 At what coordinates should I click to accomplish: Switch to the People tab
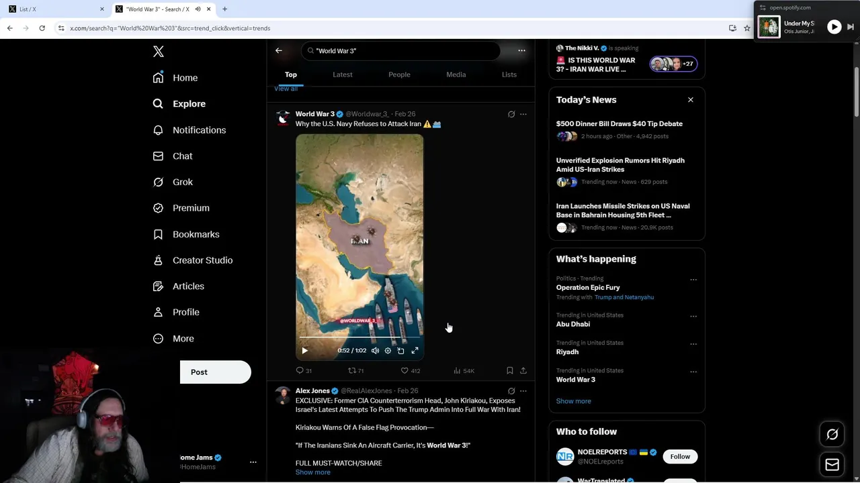(x=399, y=74)
